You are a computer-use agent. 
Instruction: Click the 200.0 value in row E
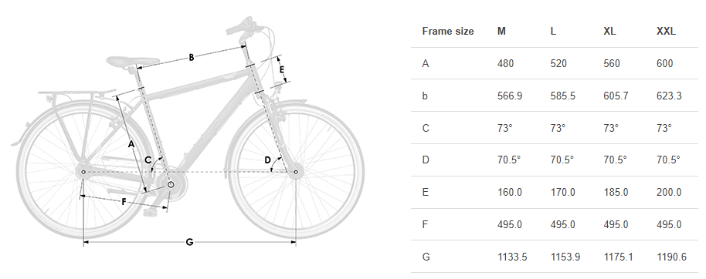pyautogui.click(x=669, y=192)
